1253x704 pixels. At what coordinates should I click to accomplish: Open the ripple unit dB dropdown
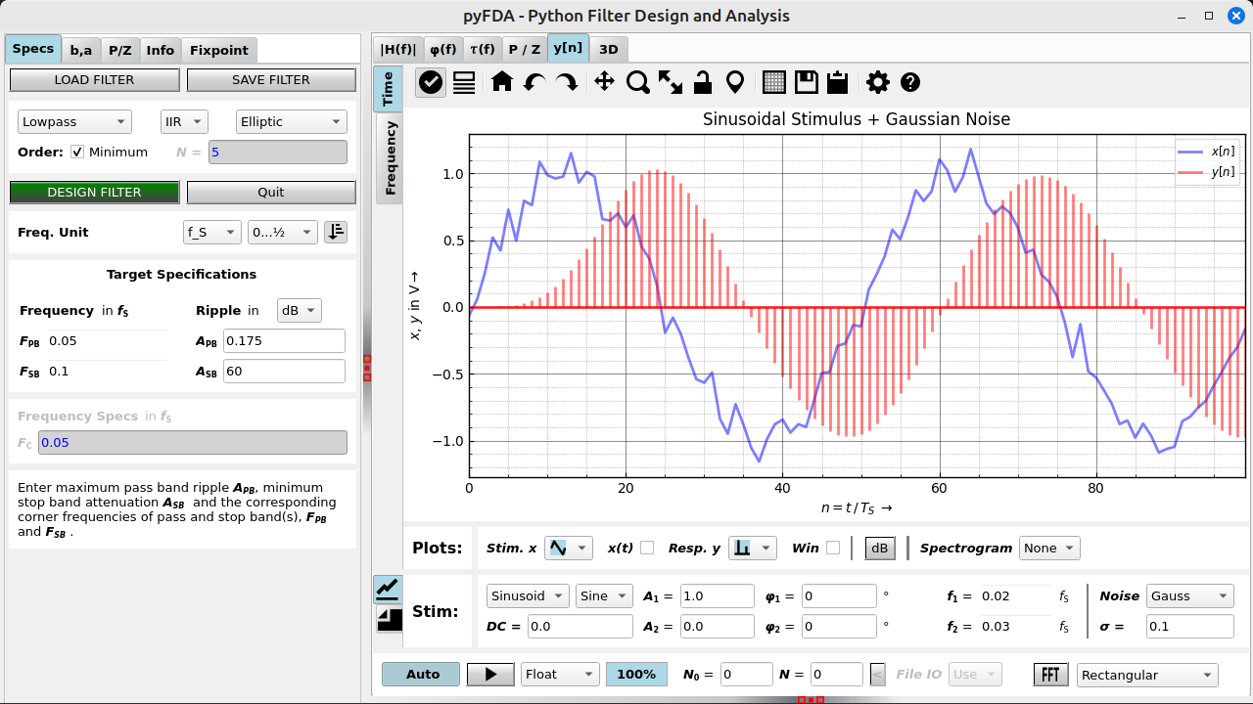[300, 310]
